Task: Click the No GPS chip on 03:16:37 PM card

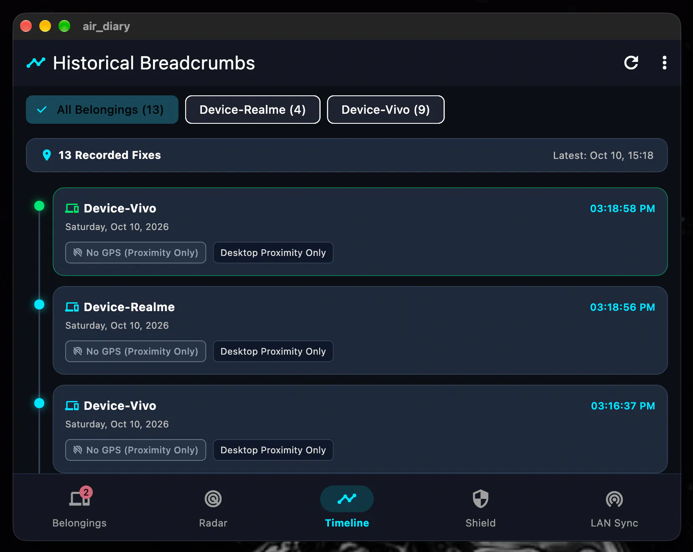Action: [x=136, y=450]
